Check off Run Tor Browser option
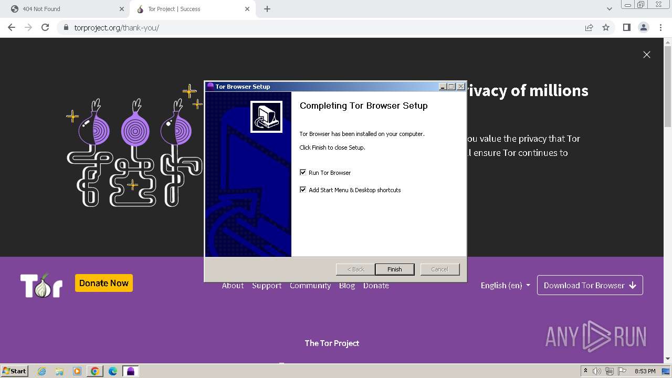Screen dimensions: 672x378 point(303,172)
